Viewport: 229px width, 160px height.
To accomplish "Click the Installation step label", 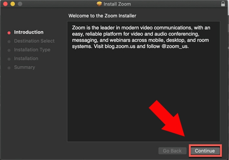I will (x=26, y=59).
